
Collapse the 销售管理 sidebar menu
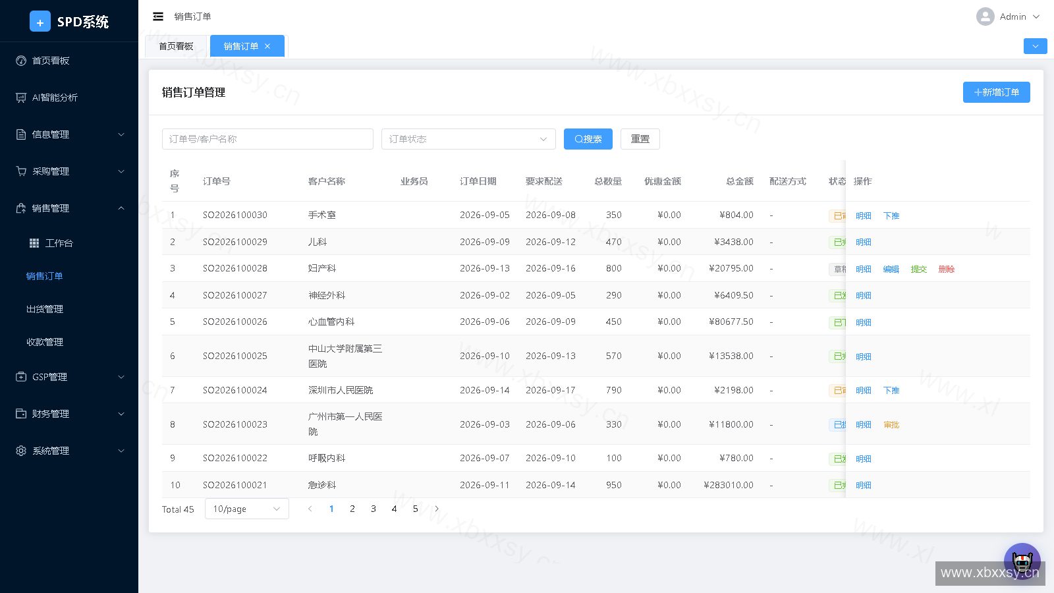pos(69,208)
